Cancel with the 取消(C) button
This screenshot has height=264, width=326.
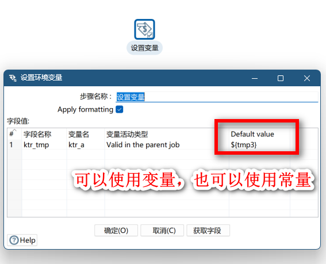click(x=162, y=231)
